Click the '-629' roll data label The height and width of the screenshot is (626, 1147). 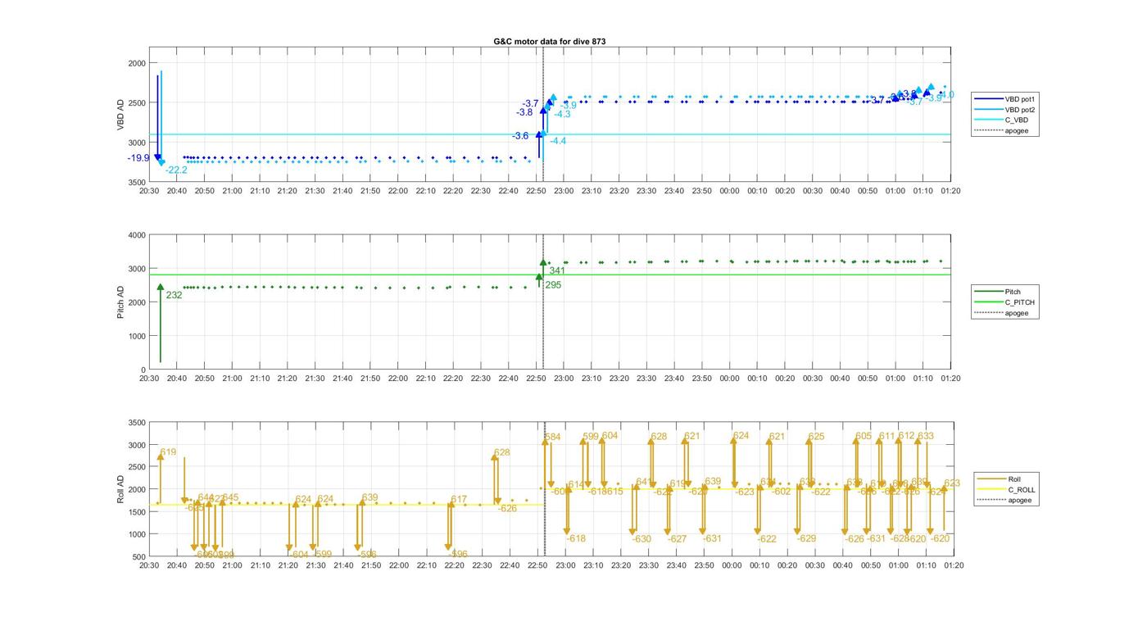pos(806,539)
